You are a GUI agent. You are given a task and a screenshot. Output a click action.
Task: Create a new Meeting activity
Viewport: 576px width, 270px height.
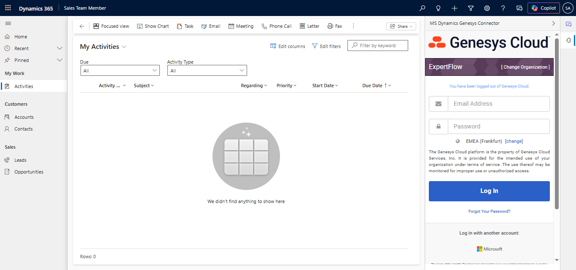(x=241, y=26)
